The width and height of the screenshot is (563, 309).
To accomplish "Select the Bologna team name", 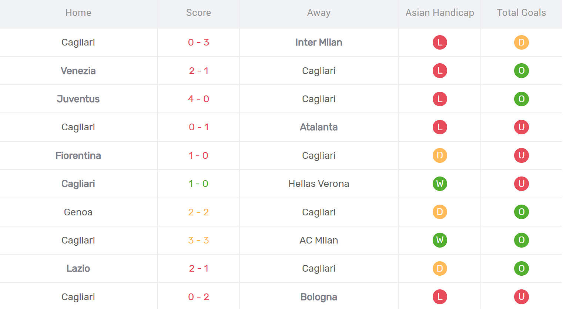I will point(319,297).
